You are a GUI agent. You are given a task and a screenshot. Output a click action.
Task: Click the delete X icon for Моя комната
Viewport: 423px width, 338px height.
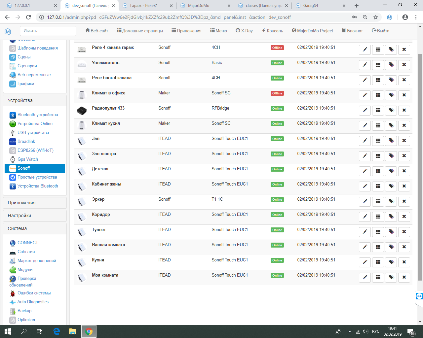pos(404,277)
